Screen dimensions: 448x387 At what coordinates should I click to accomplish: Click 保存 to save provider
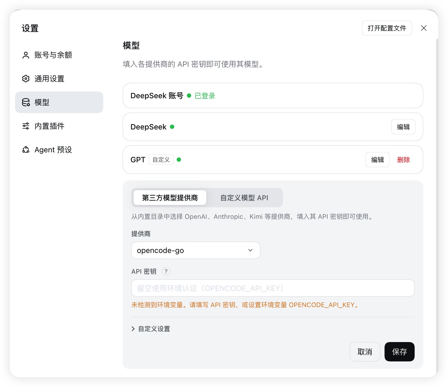tap(399, 352)
